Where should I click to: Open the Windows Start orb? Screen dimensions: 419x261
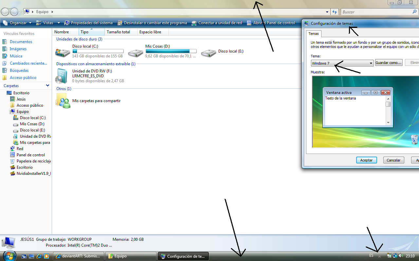(x=9, y=255)
